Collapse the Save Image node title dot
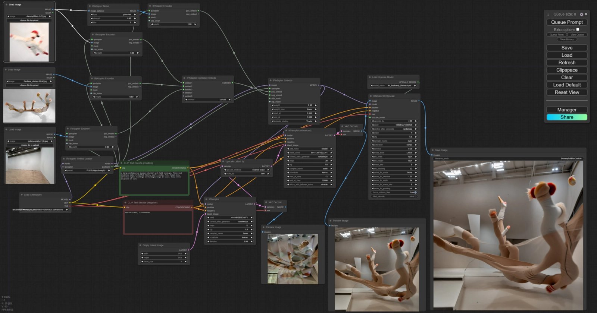The image size is (597, 313). 432,150
